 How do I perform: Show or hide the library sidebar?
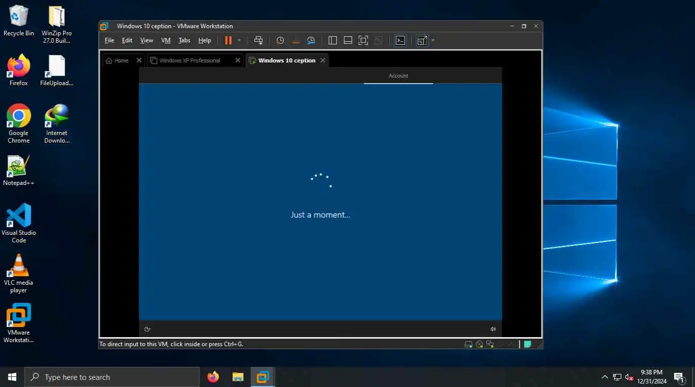click(332, 40)
